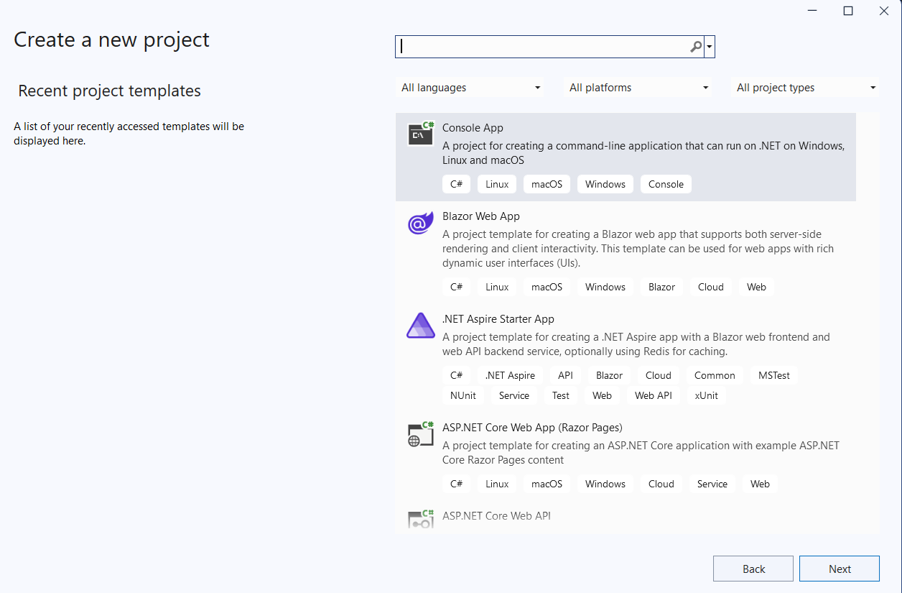Open the All project types dropdown
Image resolution: width=902 pixels, height=593 pixels.
[x=804, y=87]
